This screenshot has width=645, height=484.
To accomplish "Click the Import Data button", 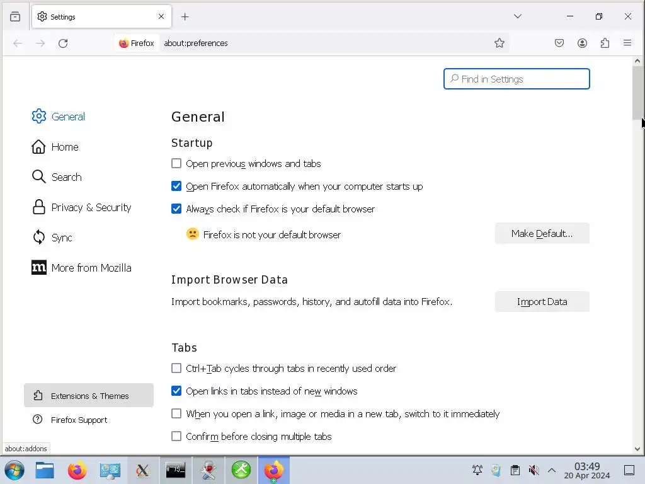I will click(x=542, y=302).
